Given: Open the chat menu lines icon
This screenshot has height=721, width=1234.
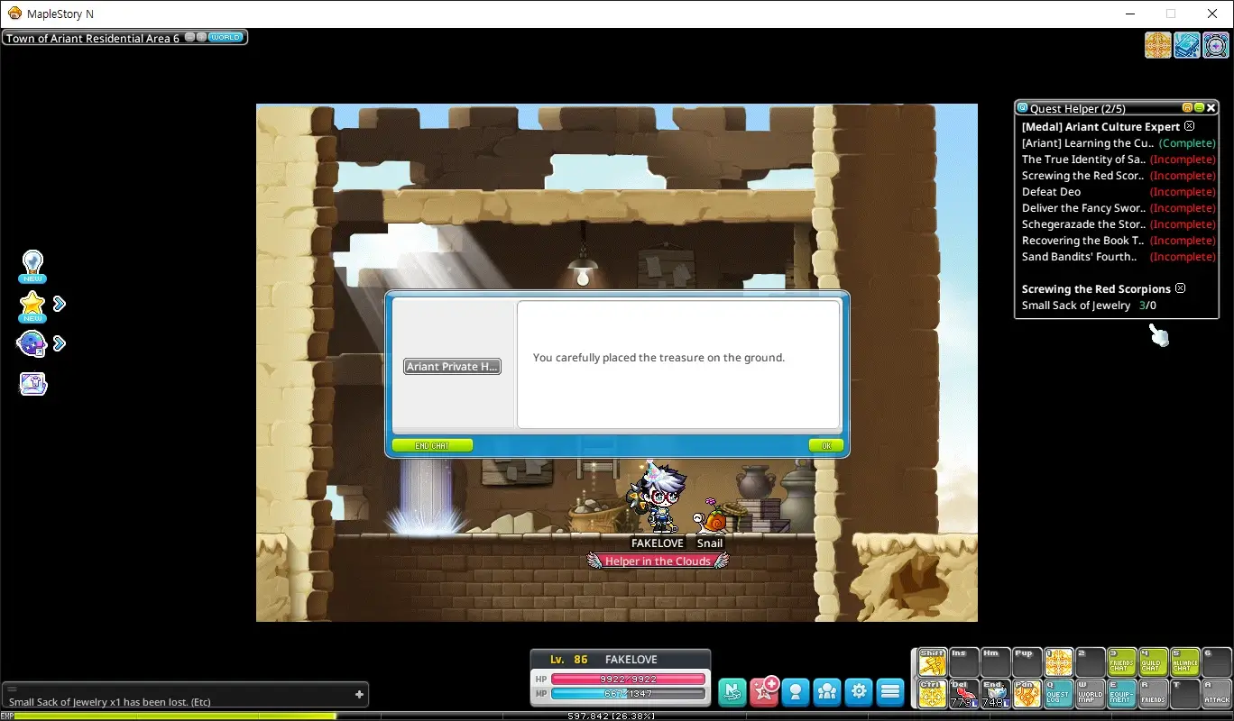Looking at the screenshot, I should (x=13, y=689).
